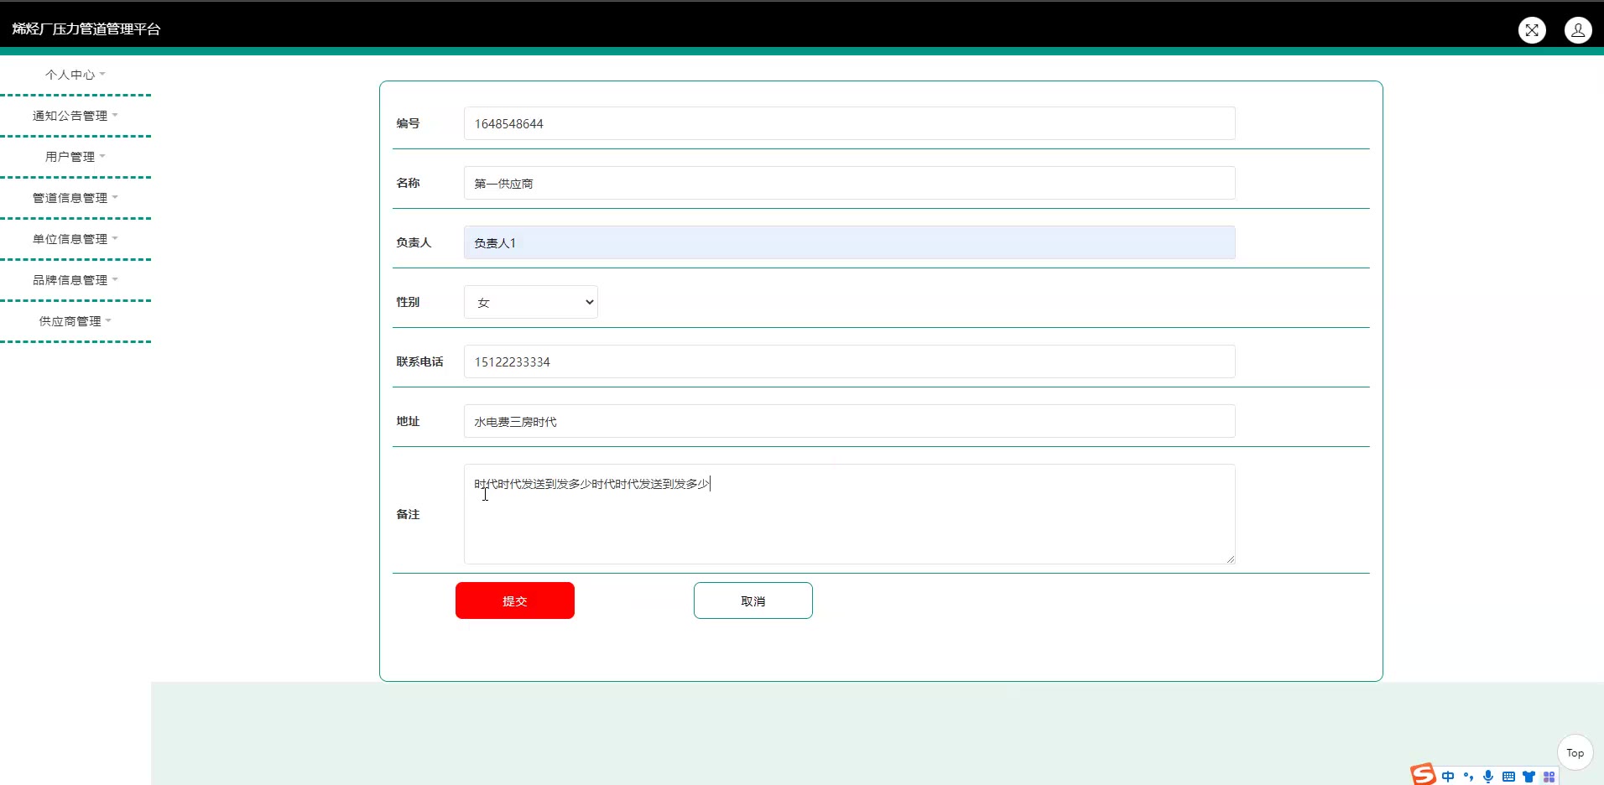Expand the 供应商管理 menu
1604x785 pixels.
tap(76, 321)
